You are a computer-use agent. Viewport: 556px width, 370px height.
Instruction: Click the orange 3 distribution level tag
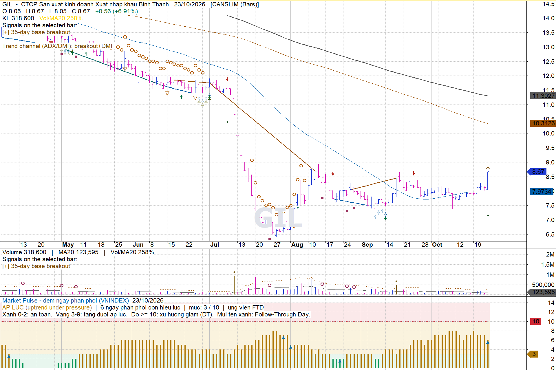click(x=533, y=354)
